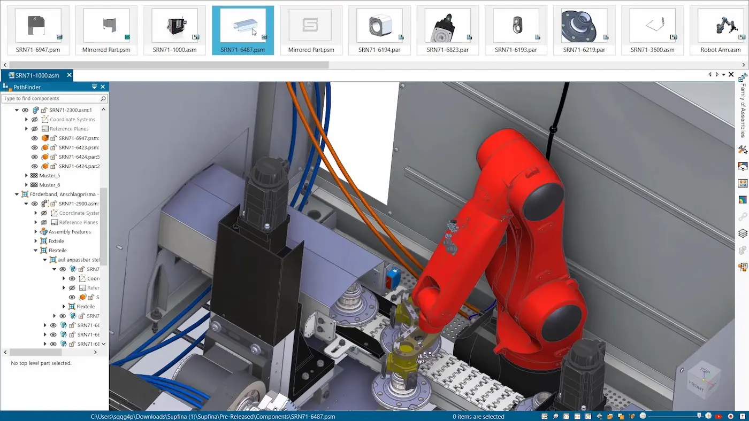The height and width of the screenshot is (421, 749).
Task: Expand the Assembly Features node
Action: coord(36,232)
